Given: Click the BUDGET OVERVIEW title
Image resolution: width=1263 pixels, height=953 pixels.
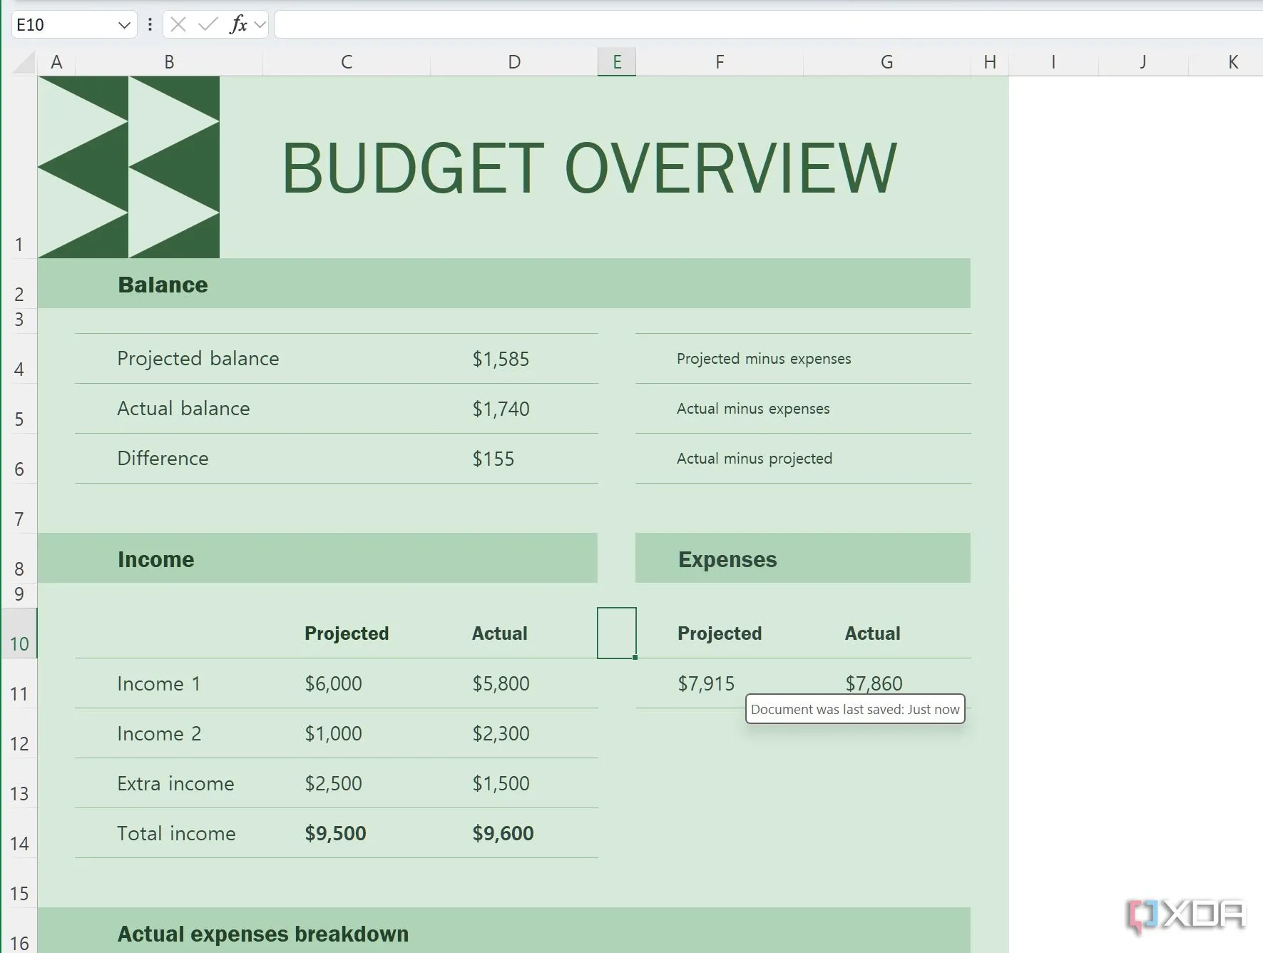Looking at the screenshot, I should click(x=589, y=168).
